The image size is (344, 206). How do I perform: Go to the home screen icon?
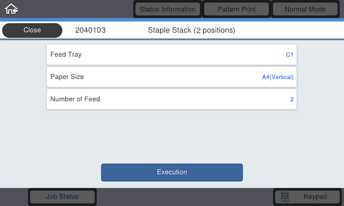pos(11,9)
